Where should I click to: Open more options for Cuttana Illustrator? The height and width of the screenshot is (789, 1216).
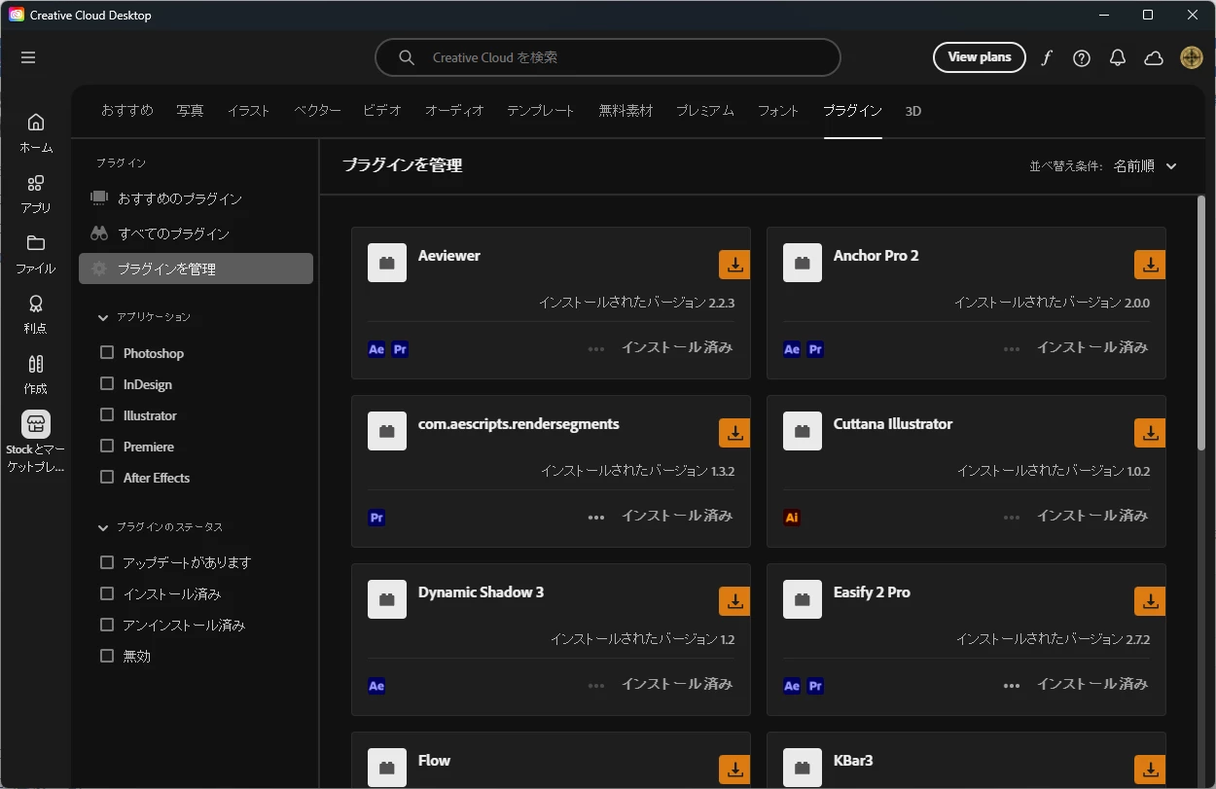click(x=1012, y=517)
